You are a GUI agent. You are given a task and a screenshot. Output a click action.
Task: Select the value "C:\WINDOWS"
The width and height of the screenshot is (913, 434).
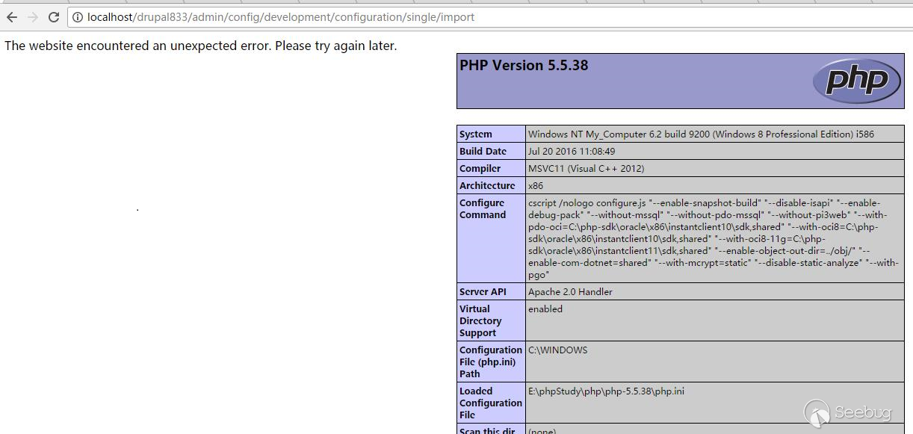click(x=558, y=350)
